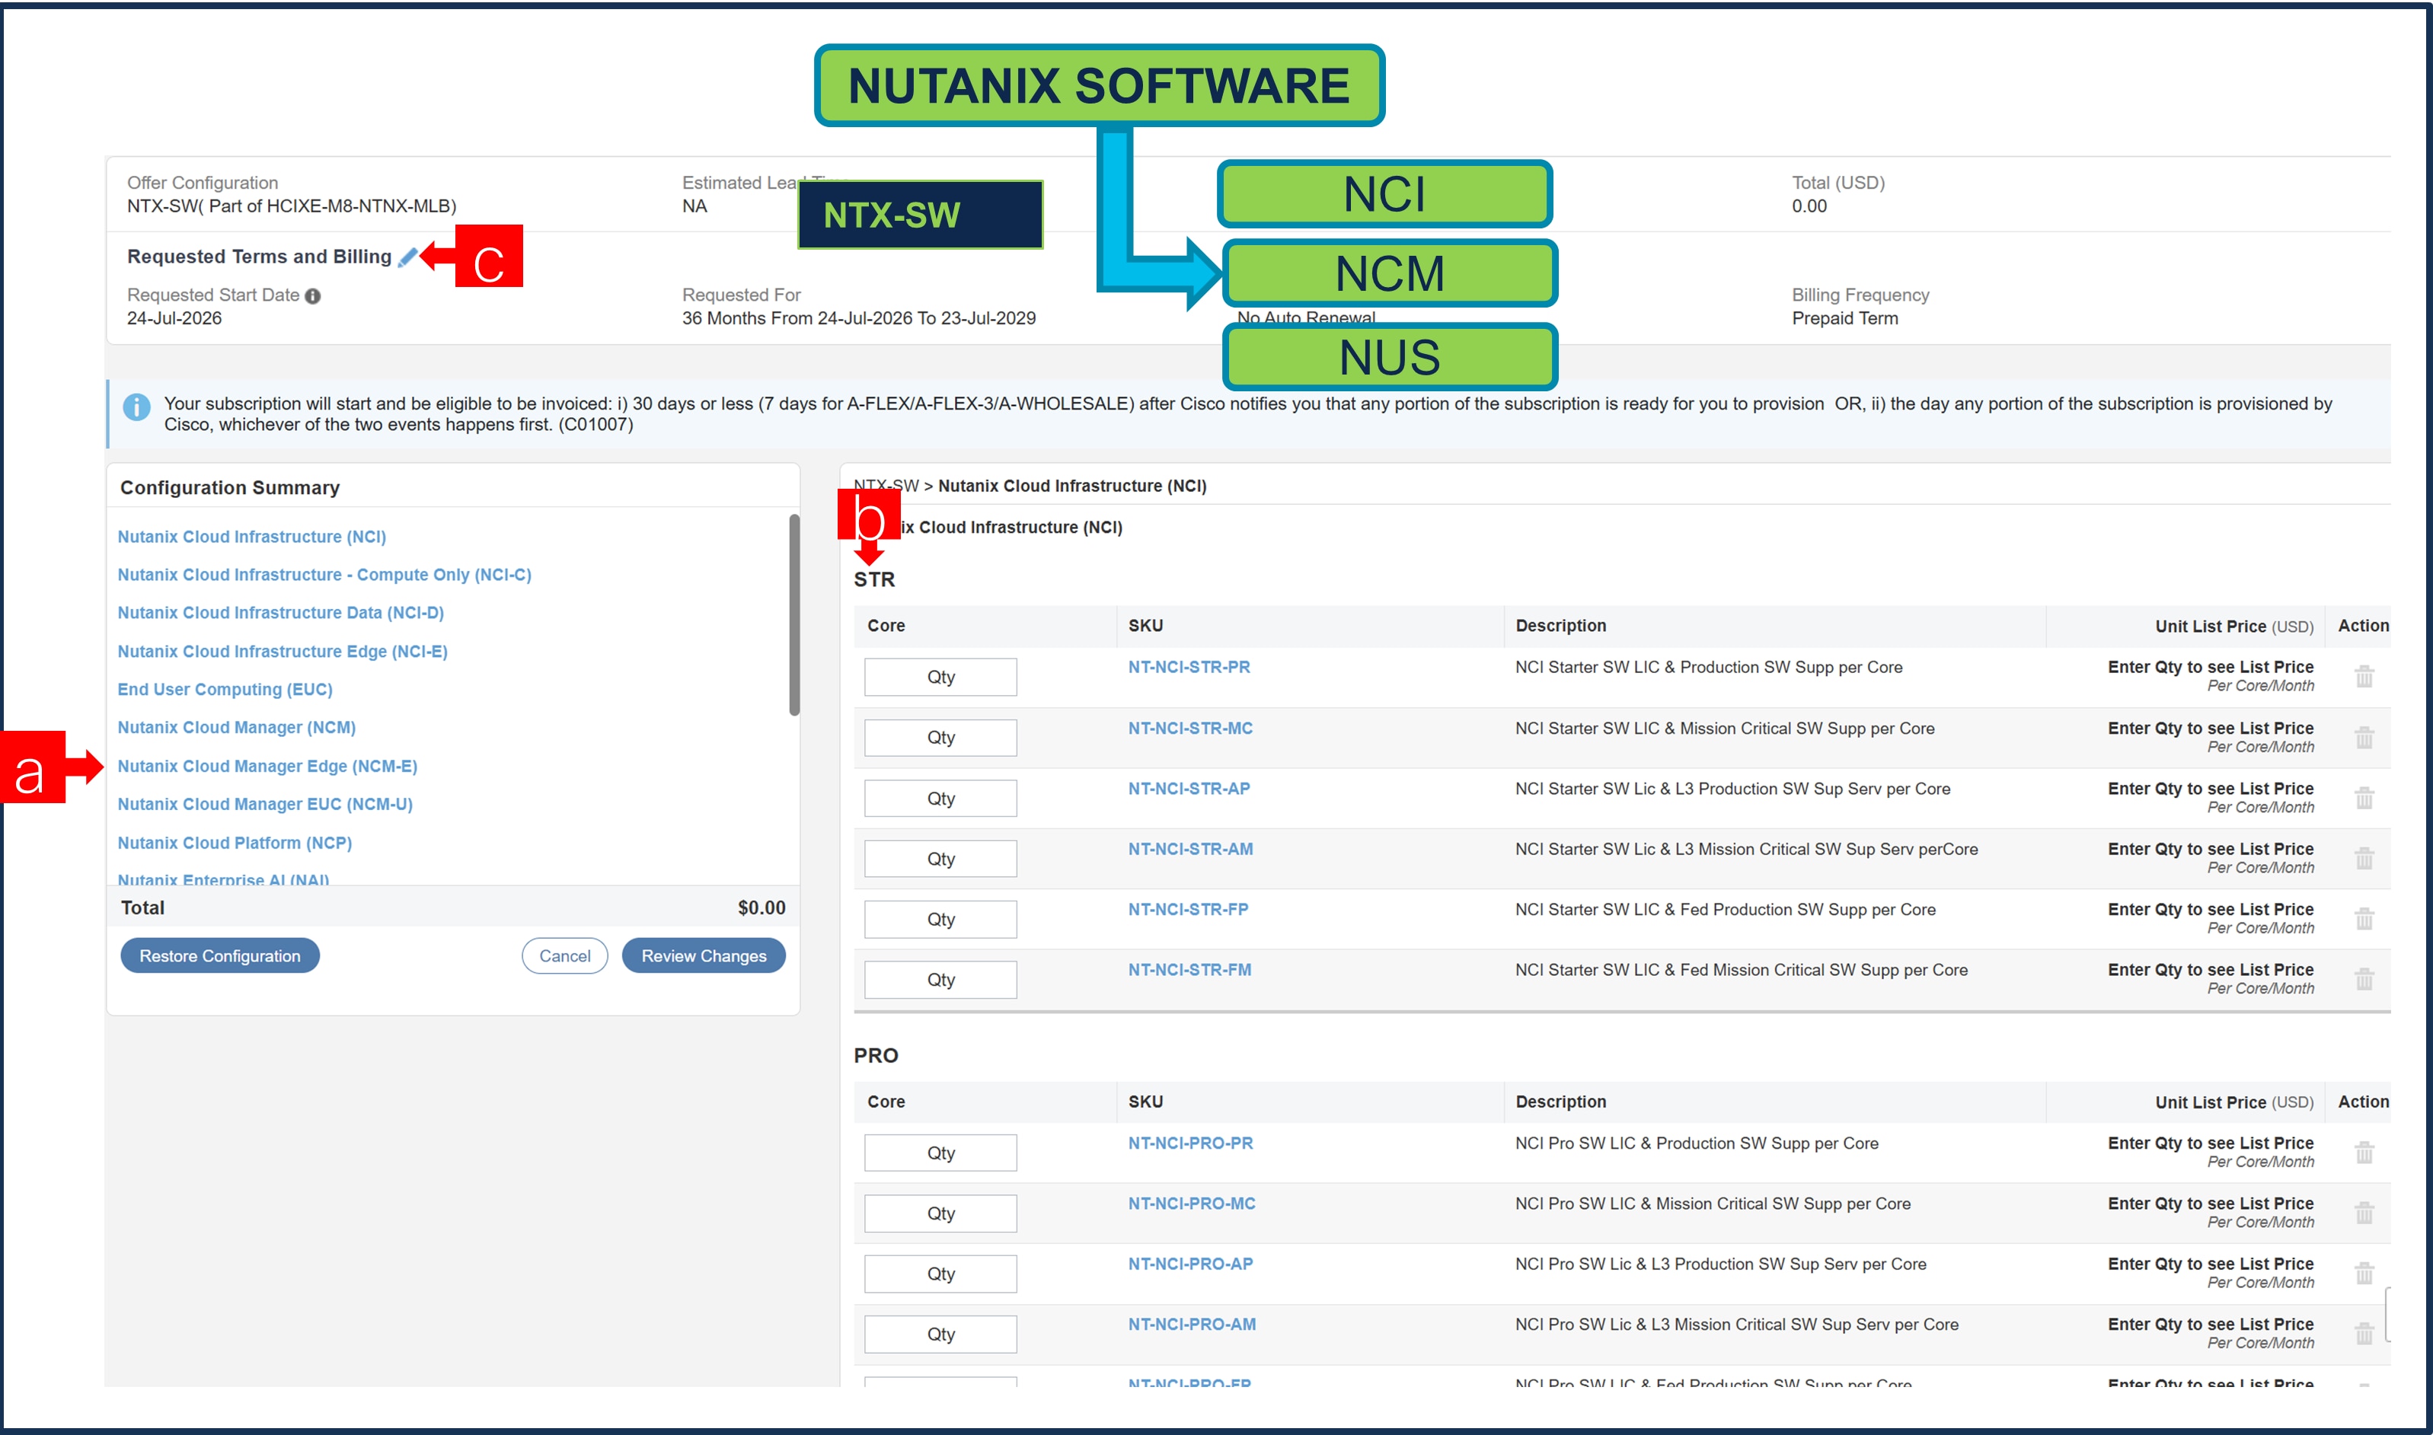Screen dimensions: 2433x1435
Task: Select Nutanix Cloud Manager Edge (NCM-E)
Action: [x=267, y=766]
